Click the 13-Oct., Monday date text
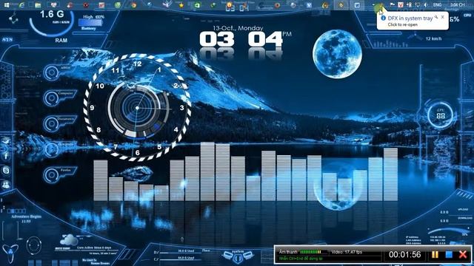Image resolution: width=474 pixels, height=266 pixels. (x=238, y=28)
